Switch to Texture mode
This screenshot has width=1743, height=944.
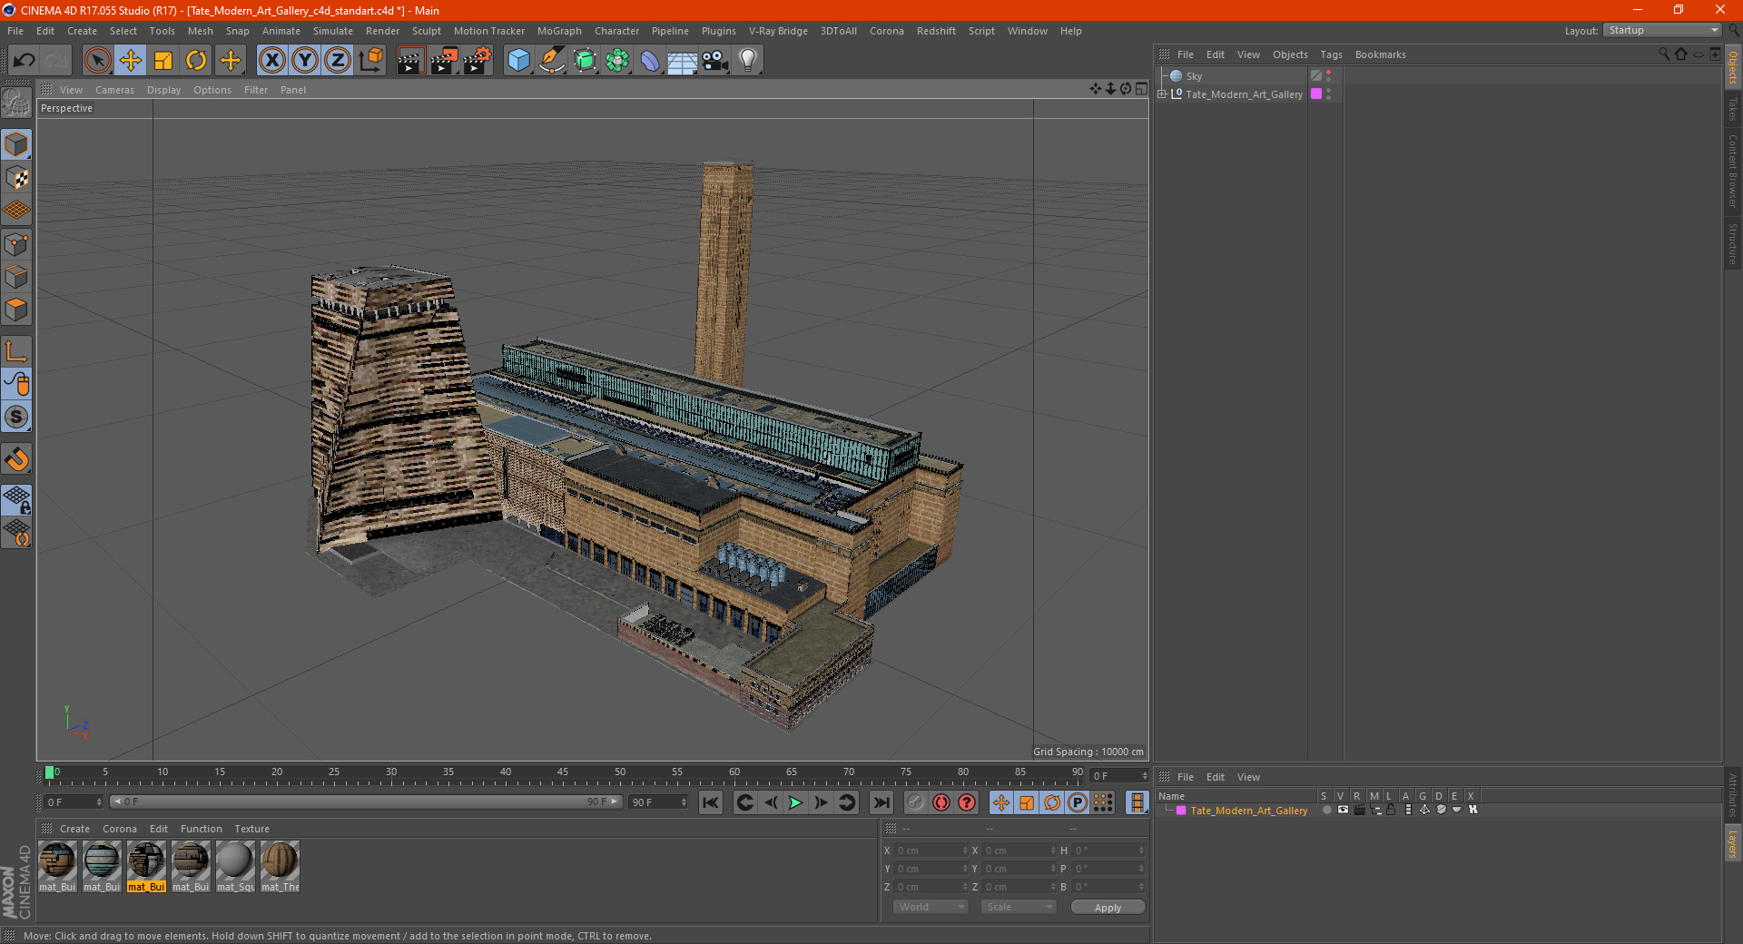click(16, 178)
